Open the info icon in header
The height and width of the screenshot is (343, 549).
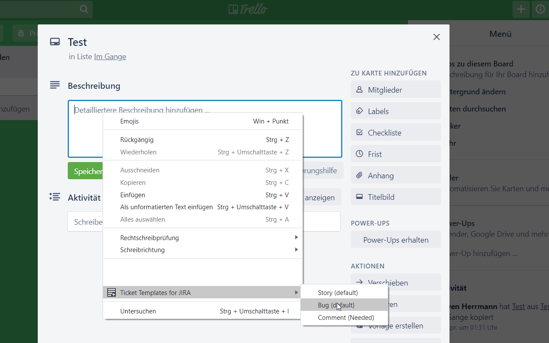pyautogui.click(x=540, y=9)
